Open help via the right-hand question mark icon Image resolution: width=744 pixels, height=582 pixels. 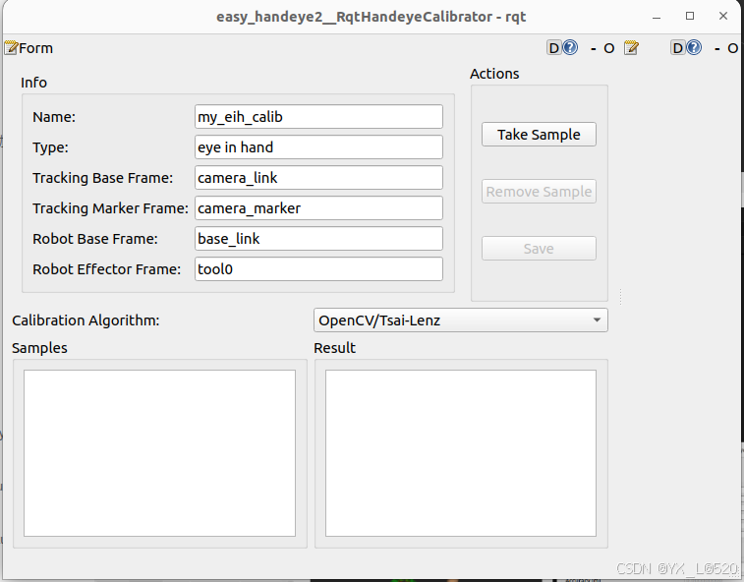[693, 47]
